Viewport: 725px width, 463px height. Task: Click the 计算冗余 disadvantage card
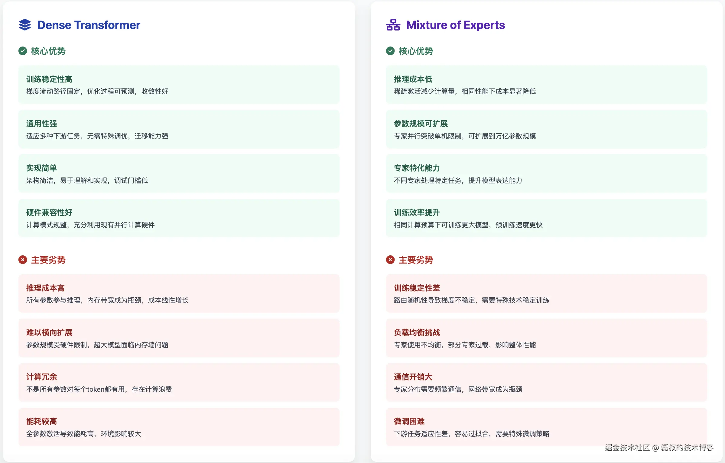179,382
